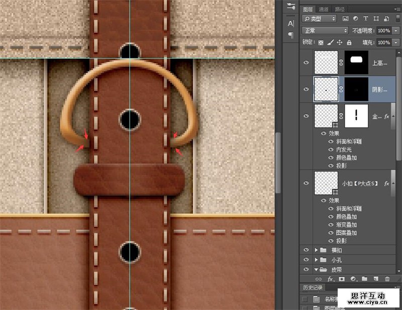Click the lock all padlock icon
Image resolution: width=402 pixels, height=310 pixels.
pyautogui.click(x=349, y=43)
